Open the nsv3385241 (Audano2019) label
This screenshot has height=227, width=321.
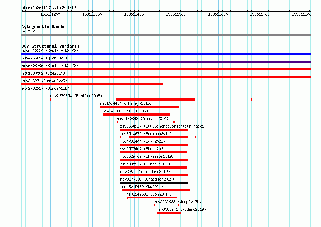pos(181,209)
